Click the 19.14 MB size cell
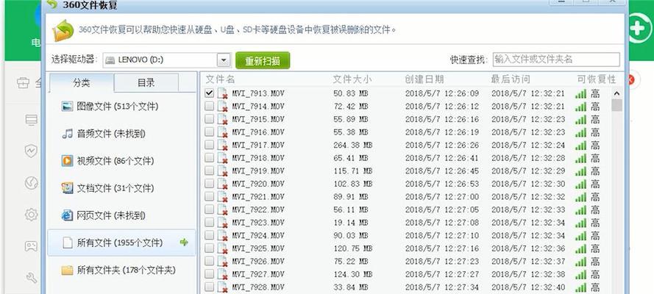Image resolution: width=654 pixels, height=294 pixels. pyautogui.click(x=351, y=223)
